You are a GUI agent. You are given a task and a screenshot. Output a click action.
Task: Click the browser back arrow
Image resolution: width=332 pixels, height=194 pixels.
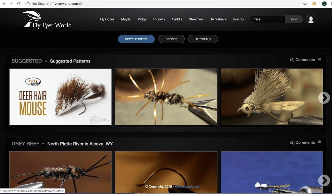pyautogui.click(x=4, y=4)
